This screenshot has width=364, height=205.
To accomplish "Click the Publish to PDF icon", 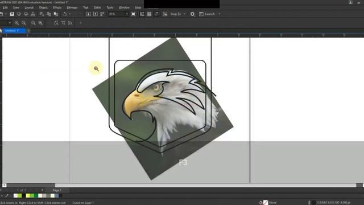I will coord(102,14).
